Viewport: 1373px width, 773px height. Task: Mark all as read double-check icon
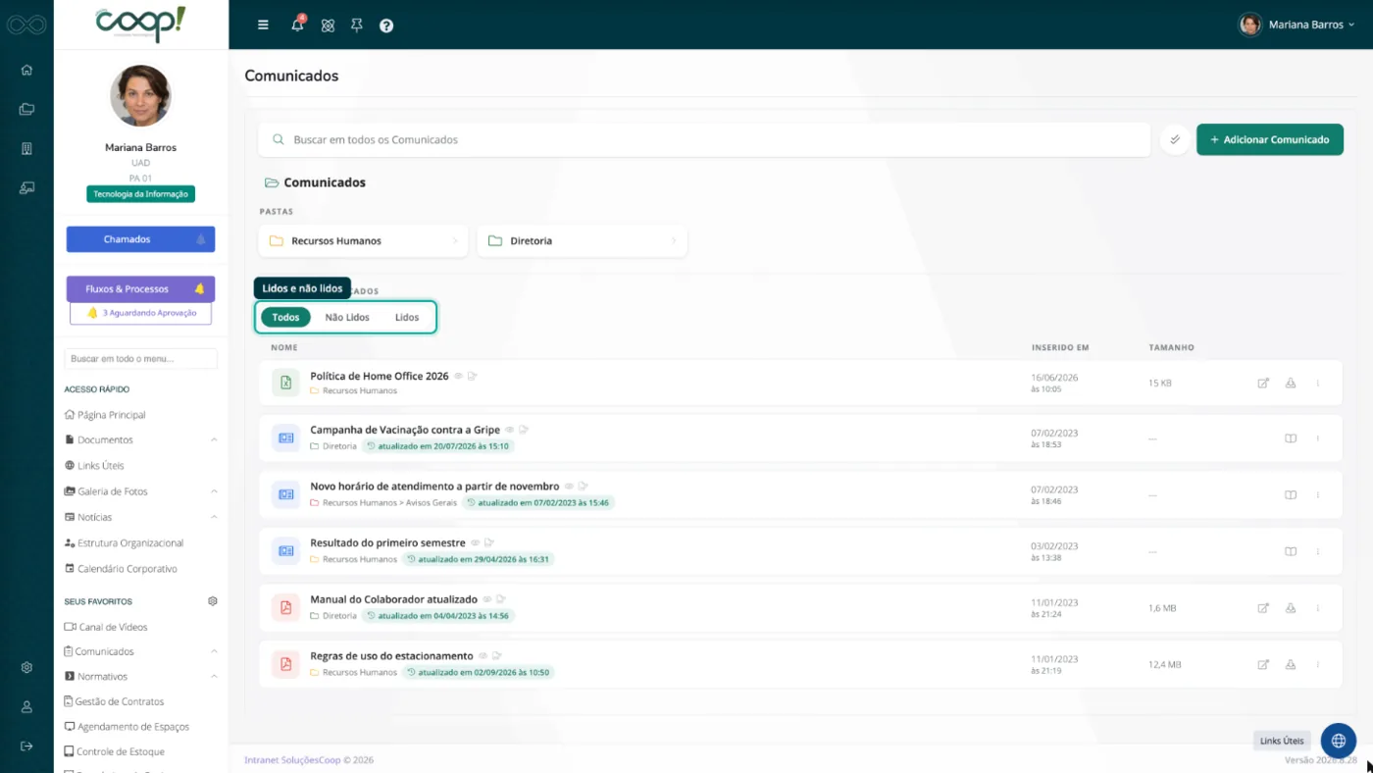pyautogui.click(x=1175, y=140)
